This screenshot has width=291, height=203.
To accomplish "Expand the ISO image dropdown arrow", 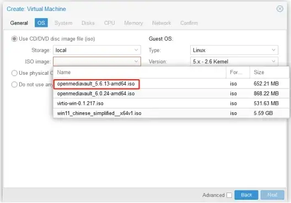I will click(x=136, y=61).
